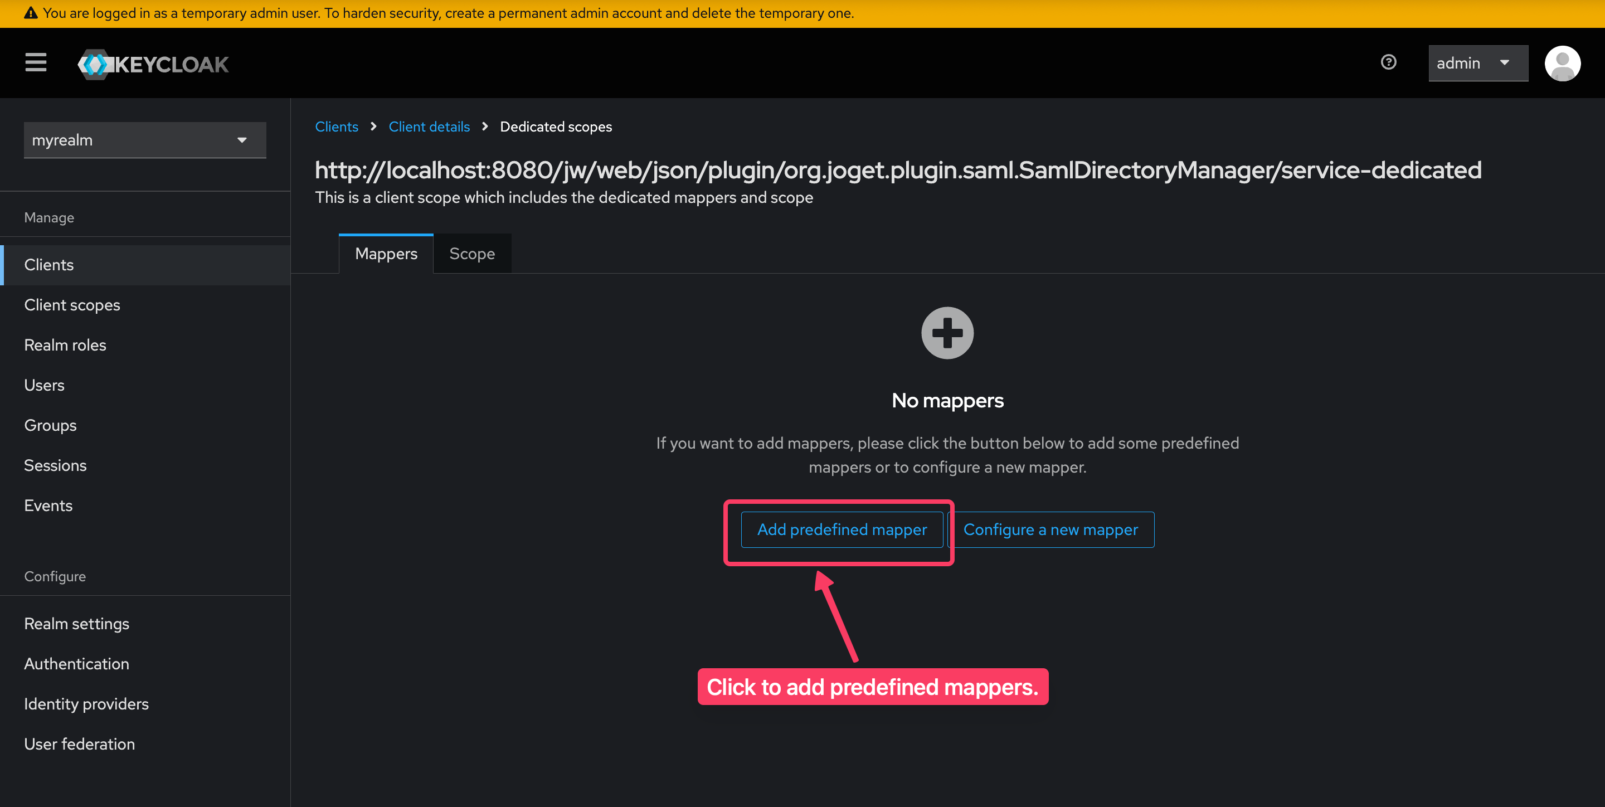
Task: Click the temporary admin warning message
Action: 449,13
